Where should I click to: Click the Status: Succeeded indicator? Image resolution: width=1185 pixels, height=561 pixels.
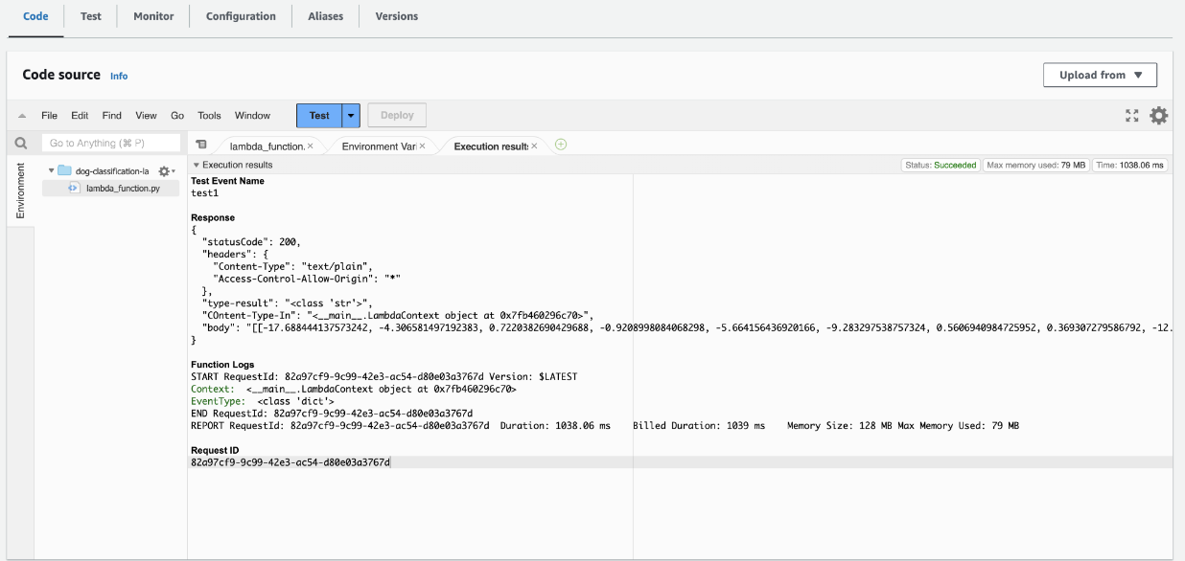[941, 165]
